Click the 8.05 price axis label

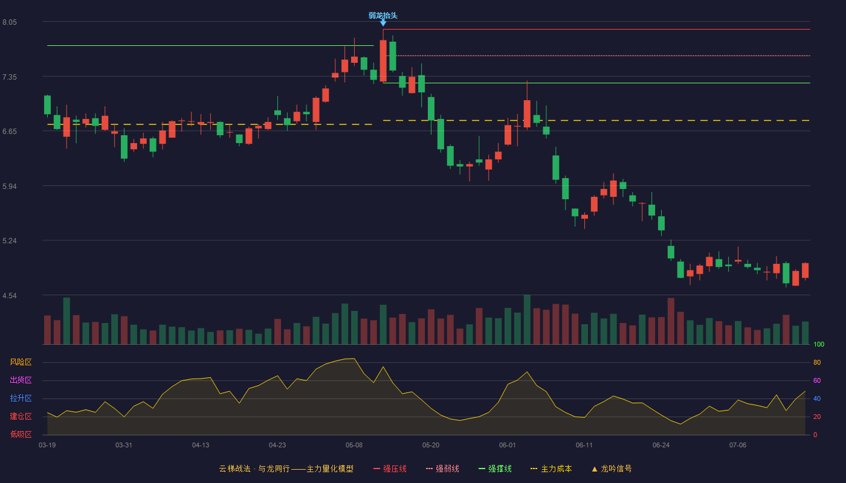click(x=10, y=22)
